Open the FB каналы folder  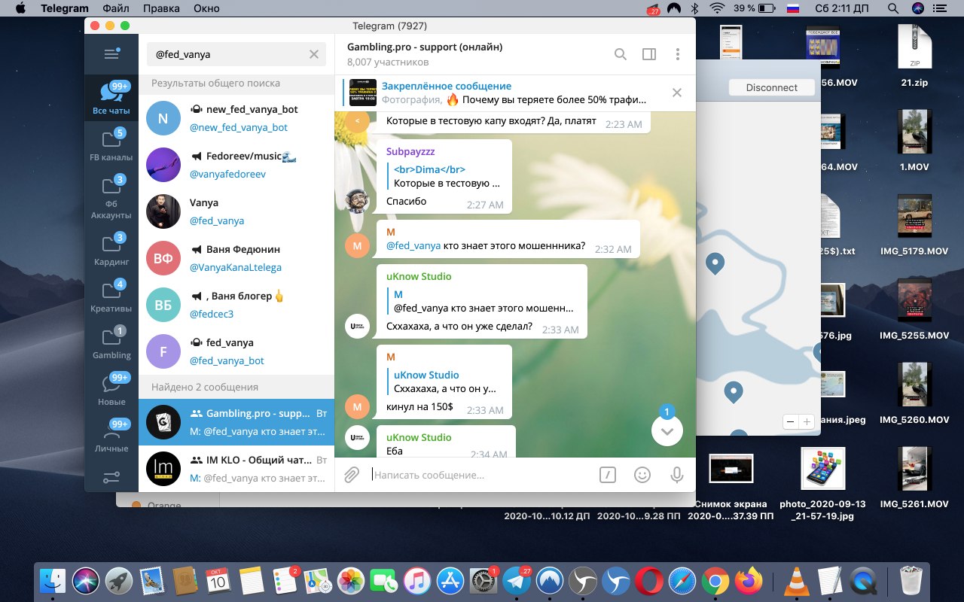tap(111, 145)
